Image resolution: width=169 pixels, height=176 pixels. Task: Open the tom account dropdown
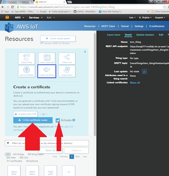[x=132, y=18]
